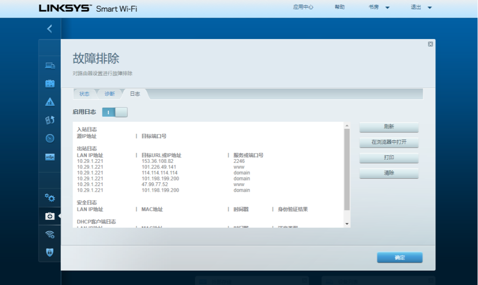Click the 刷新 button

point(389,127)
